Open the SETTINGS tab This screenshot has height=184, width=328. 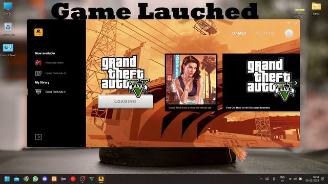point(266,33)
